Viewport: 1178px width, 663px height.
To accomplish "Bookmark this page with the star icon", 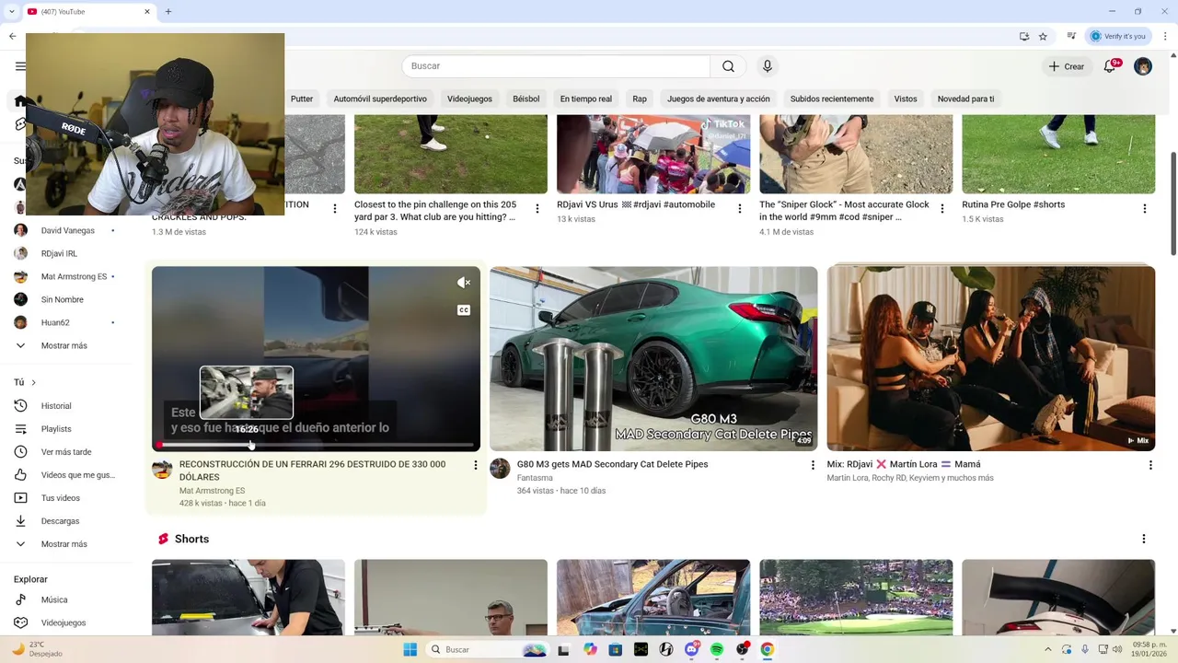I will [1043, 36].
